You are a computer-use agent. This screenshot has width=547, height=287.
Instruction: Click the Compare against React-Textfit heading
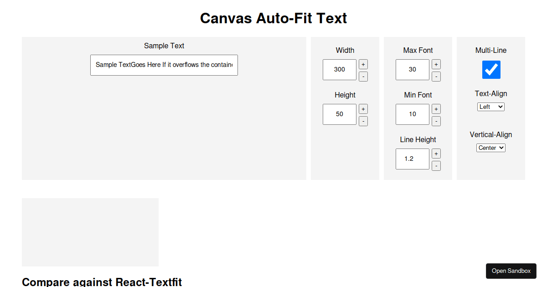tap(102, 282)
